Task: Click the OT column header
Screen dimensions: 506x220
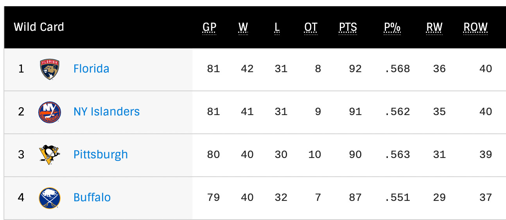Action: (x=311, y=27)
